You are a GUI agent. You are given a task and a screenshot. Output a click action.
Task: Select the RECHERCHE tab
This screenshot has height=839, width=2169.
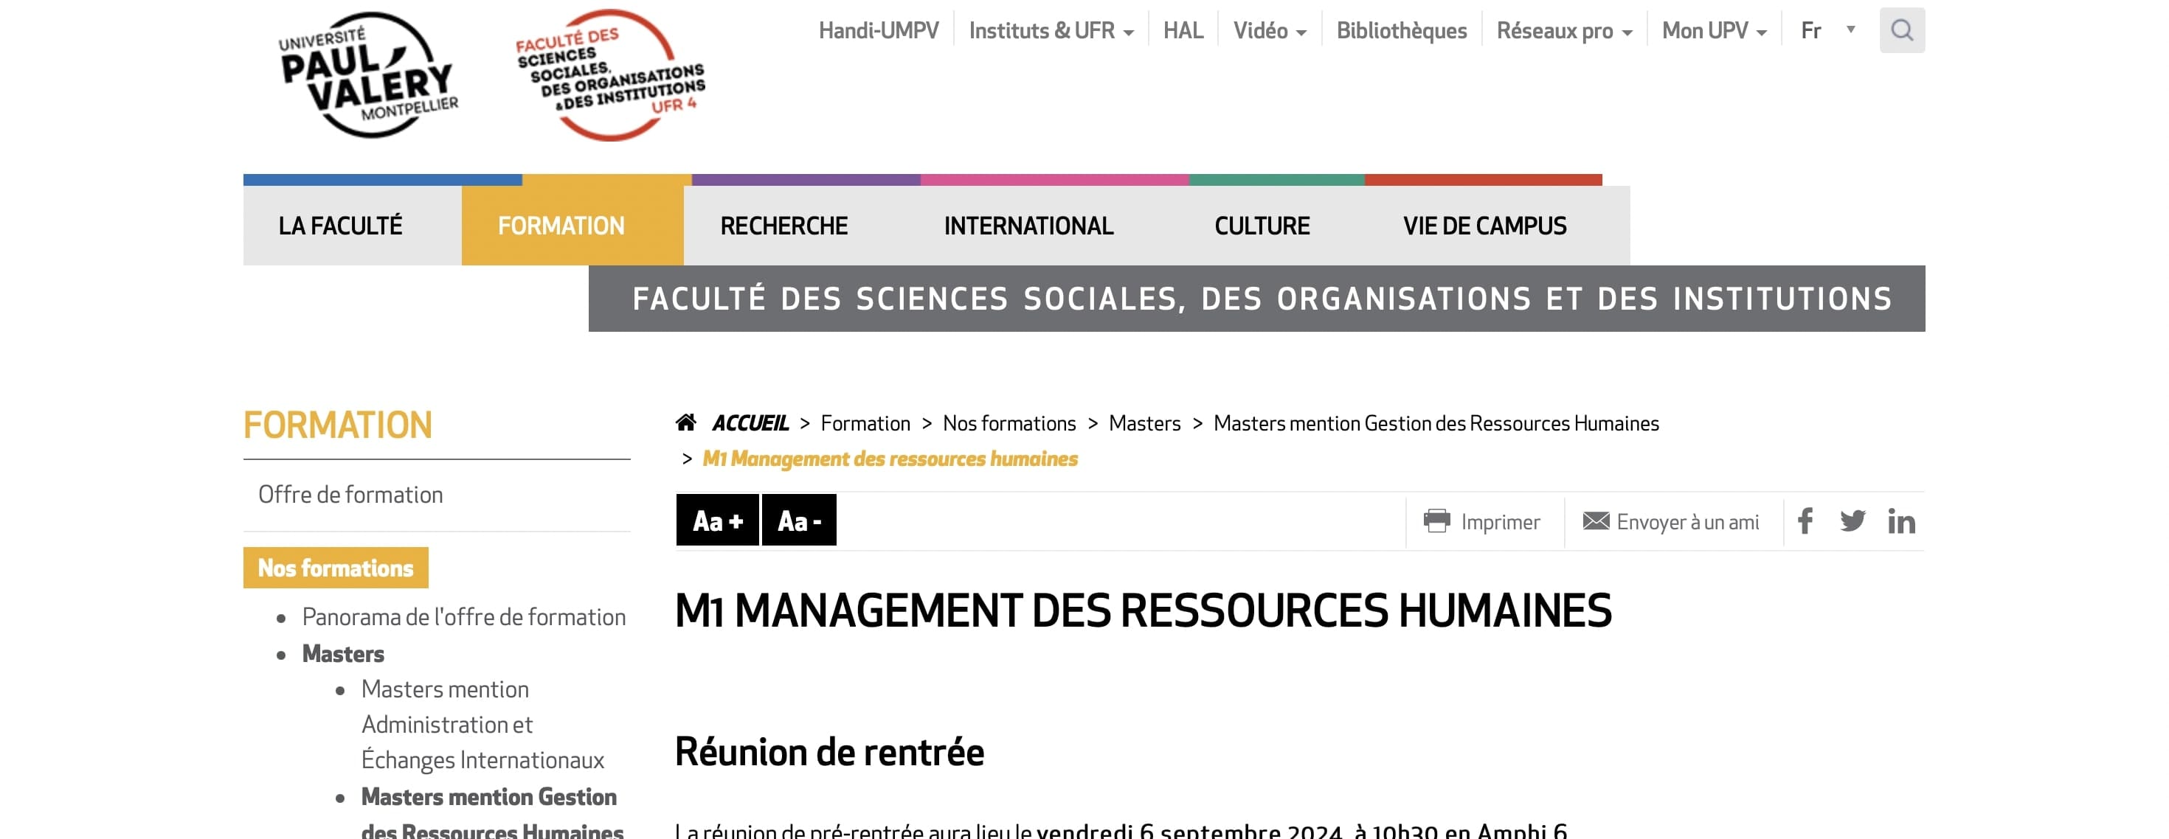pyautogui.click(x=784, y=226)
